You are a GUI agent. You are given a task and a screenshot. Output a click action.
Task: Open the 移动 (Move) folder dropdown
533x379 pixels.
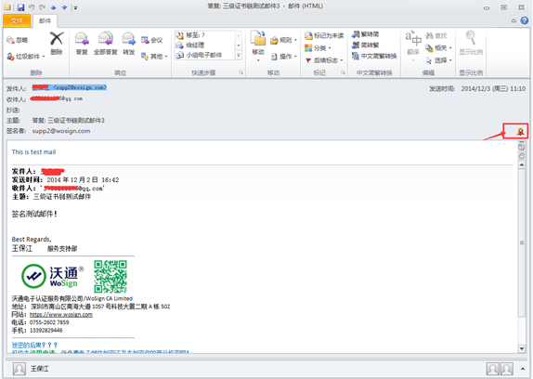(x=258, y=46)
